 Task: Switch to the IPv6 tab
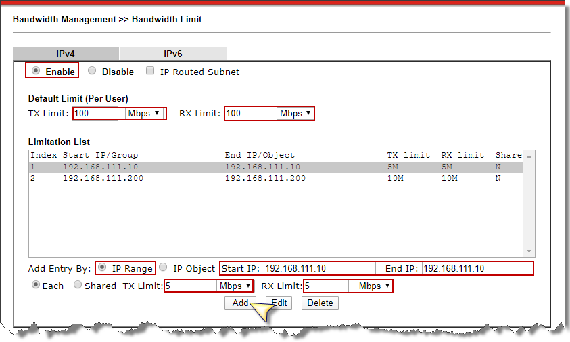pyautogui.click(x=173, y=54)
